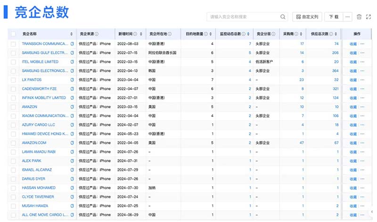
Task: Open more actions for MUSAH HAMZA row
Action: [362, 206]
